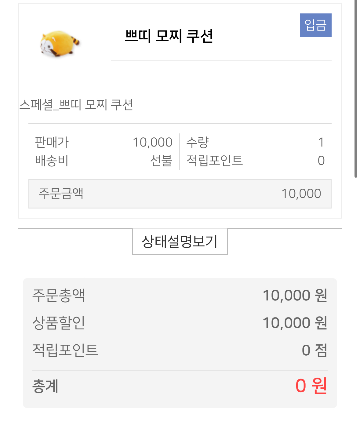This screenshot has width=360, height=428.
Task: Click the 배송비 label
Action: pyautogui.click(x=52, y=161)
